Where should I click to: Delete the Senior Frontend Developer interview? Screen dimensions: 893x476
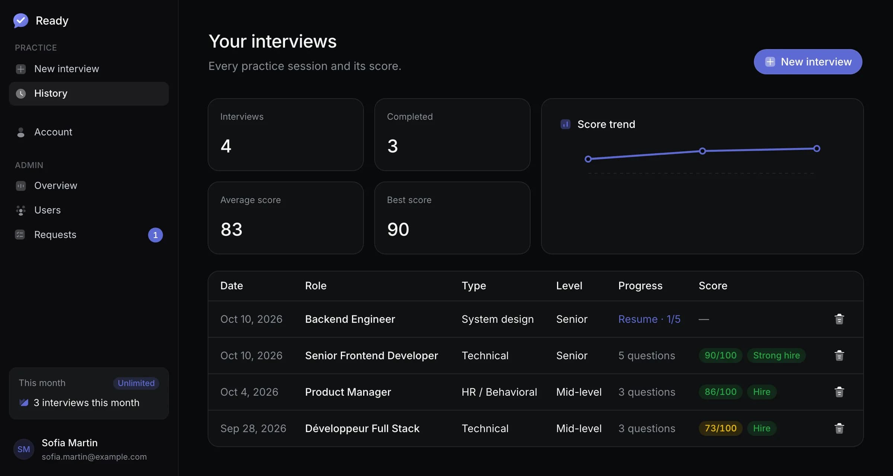pyautogui.click(x=839, y=356)
